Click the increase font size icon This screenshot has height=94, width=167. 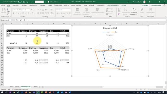click(32, 10)
